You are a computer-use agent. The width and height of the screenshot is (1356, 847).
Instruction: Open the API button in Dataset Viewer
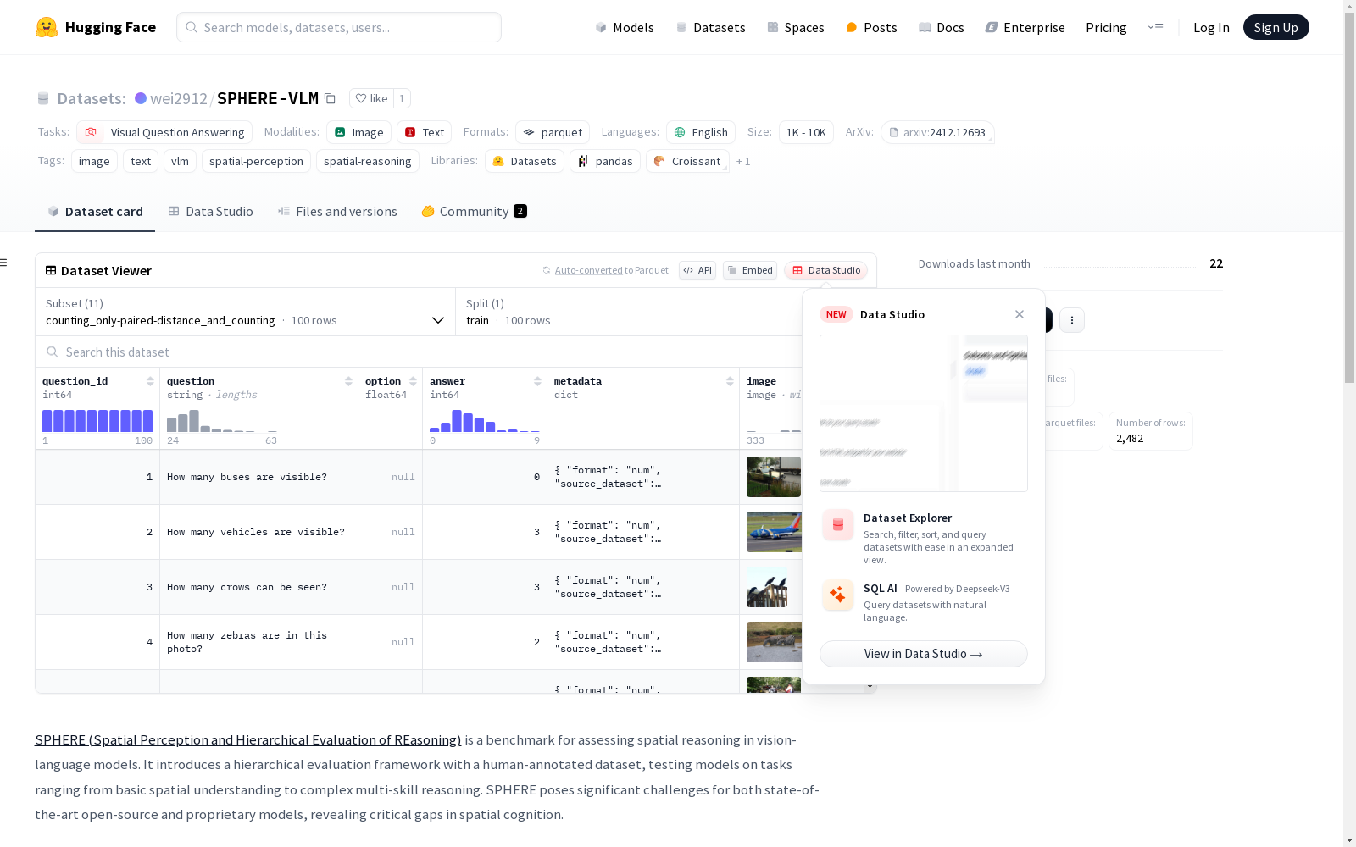point(697,270)
